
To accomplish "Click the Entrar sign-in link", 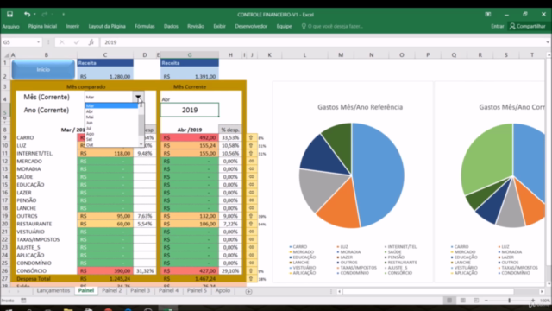I will pos(497,26).
